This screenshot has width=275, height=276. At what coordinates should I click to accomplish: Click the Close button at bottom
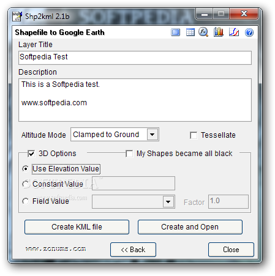(x=231, y=250)
